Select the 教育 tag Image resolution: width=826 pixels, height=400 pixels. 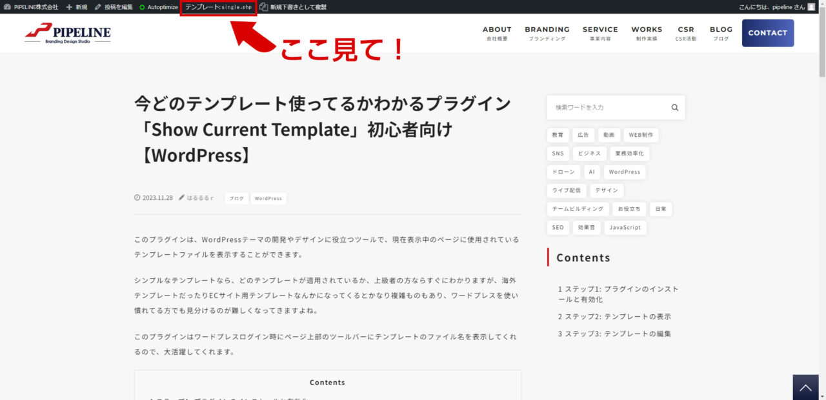click(558, 135)
